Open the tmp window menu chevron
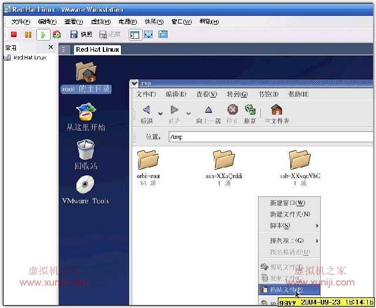Image resolution: width=376 pixels, height=308 pixels. (135, 83)
